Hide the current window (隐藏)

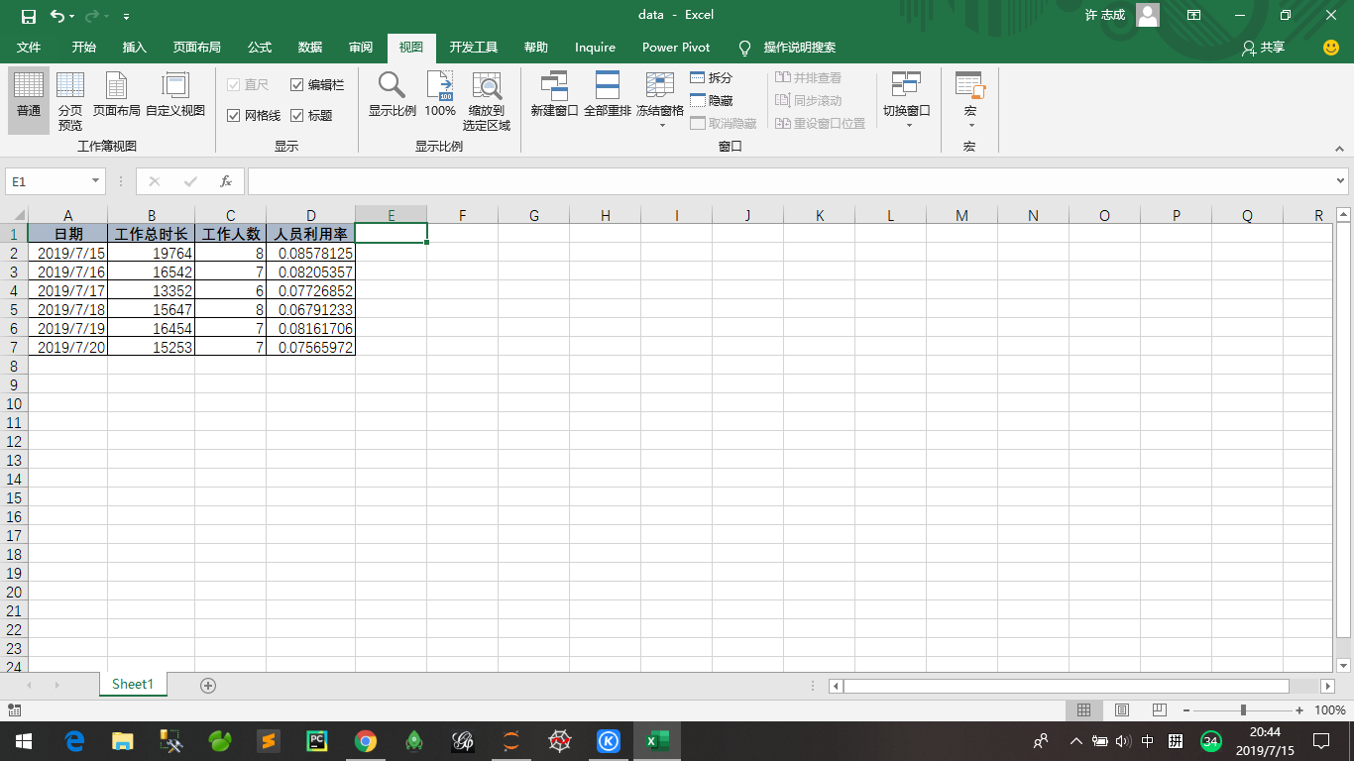(x=712, y=100)
